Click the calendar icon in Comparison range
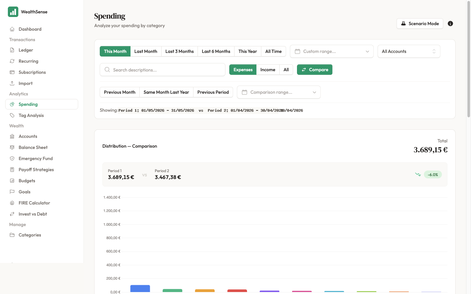471x294 pixels. click(244, 92)
